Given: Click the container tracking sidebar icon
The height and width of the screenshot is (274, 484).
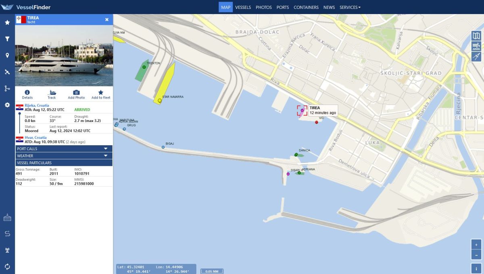Looking at the screenshot, I should (x=7, y=218).
